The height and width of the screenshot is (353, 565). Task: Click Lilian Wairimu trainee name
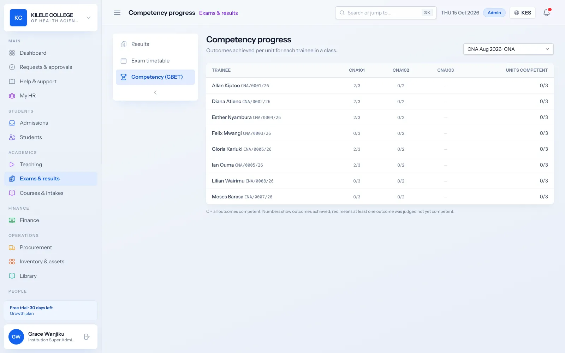228,181
